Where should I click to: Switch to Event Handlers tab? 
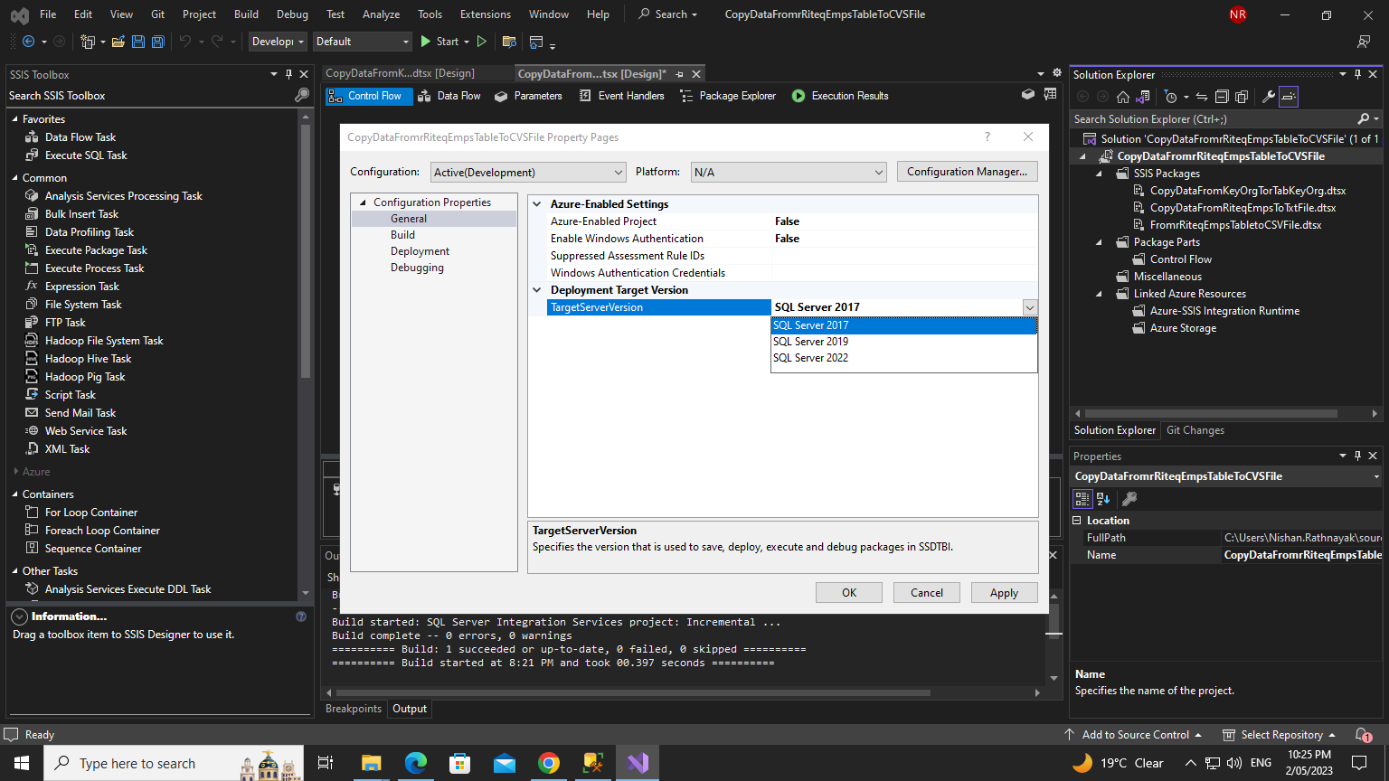coord(621,96)
